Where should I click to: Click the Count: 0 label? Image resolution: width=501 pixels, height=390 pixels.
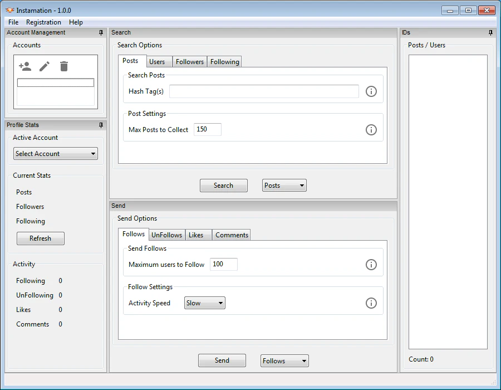(x=421, y=359)
